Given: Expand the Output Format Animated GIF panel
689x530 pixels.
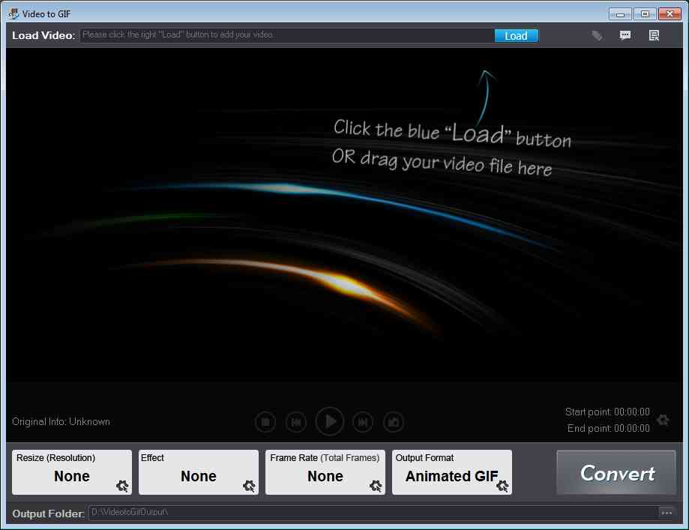Looking at the screenshot, I should [x=450, y=472].
